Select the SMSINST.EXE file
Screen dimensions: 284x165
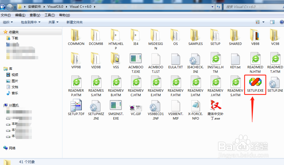pyautogui.click(x=116, y=110)
